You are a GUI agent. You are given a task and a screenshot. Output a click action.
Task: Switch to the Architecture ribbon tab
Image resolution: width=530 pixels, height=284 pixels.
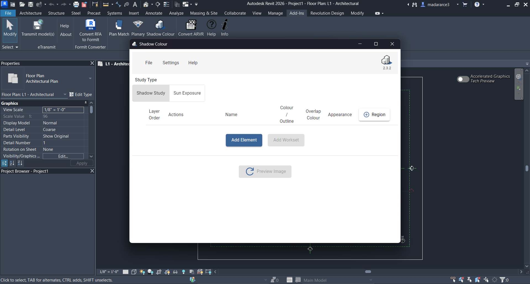31,13
